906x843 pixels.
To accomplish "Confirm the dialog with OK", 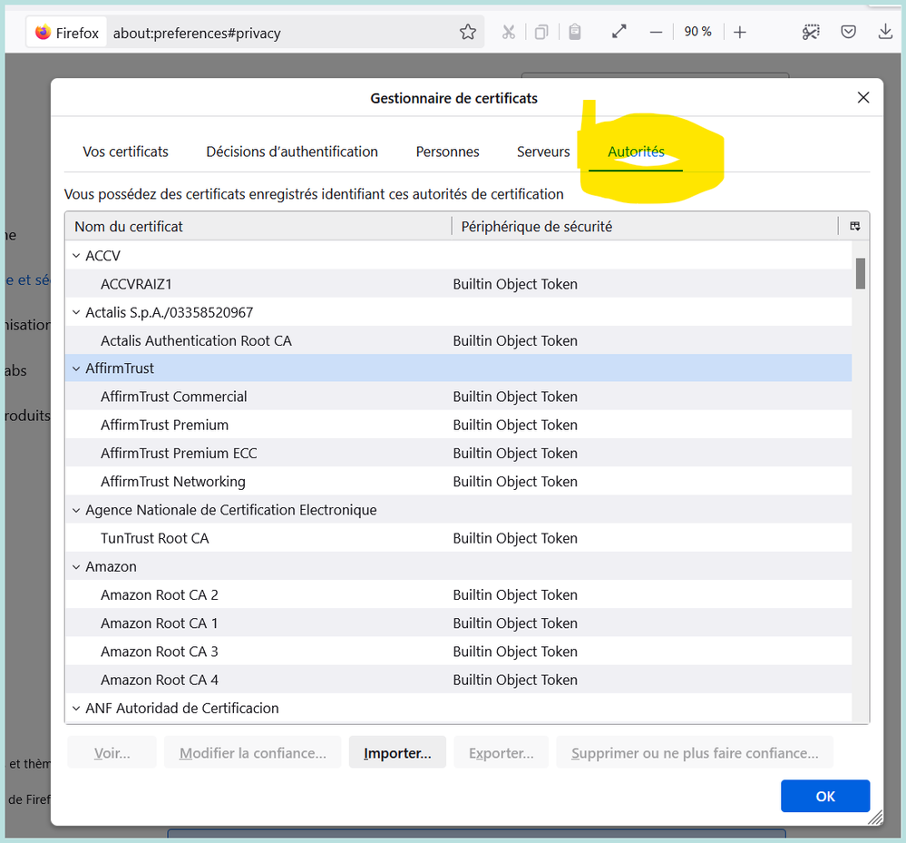I will click(x=824, y=796).
